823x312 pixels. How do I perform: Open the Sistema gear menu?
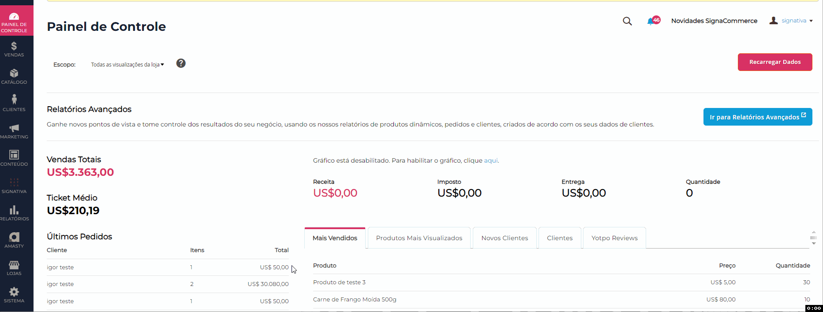pyautogui.click(x=14, y=295)
